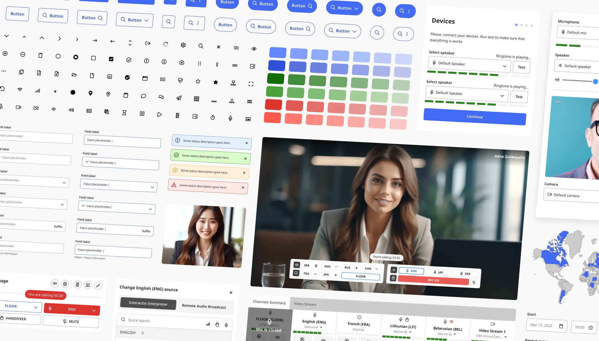
Task: Select the Remote Audio Broadcast tab
Action: coord(204,306)
